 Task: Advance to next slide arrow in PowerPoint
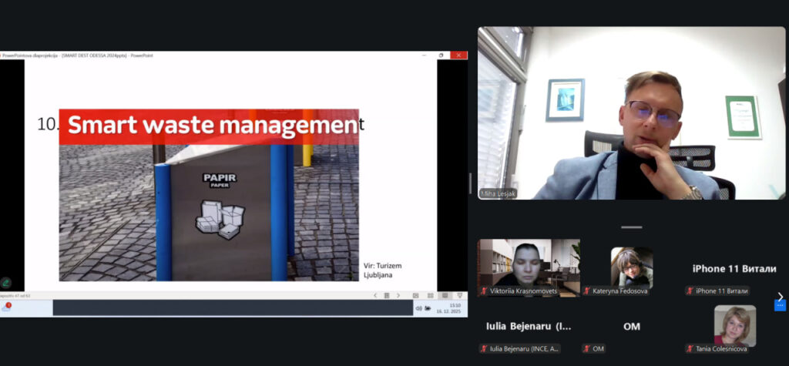(x=398, y=295)
